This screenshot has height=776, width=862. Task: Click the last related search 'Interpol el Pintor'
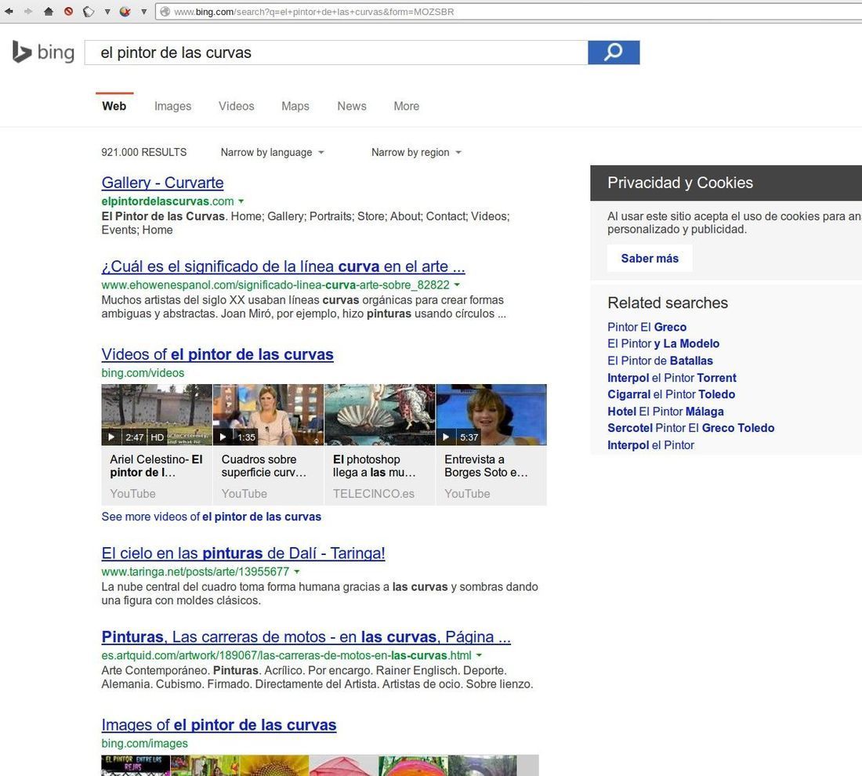(650, 445)
